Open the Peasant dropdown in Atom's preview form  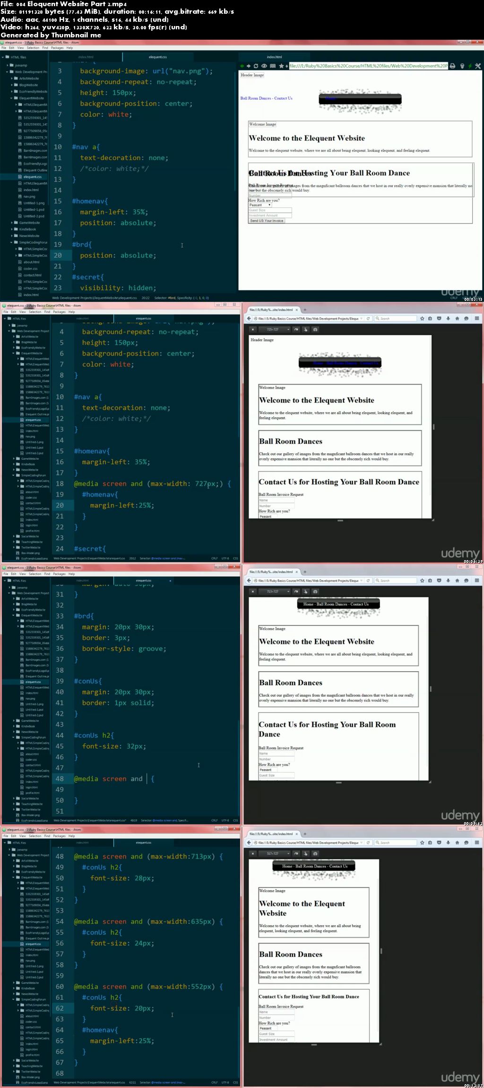point(260,205)
